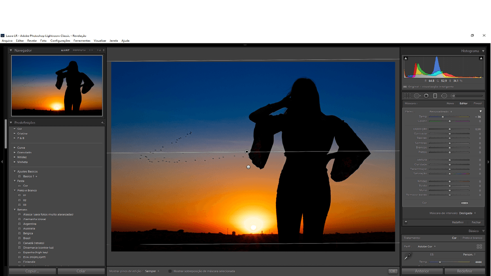Apply preset 01 under Preto e Branco
This screenshot has width=491, height=276.
(x=25, y=195)
